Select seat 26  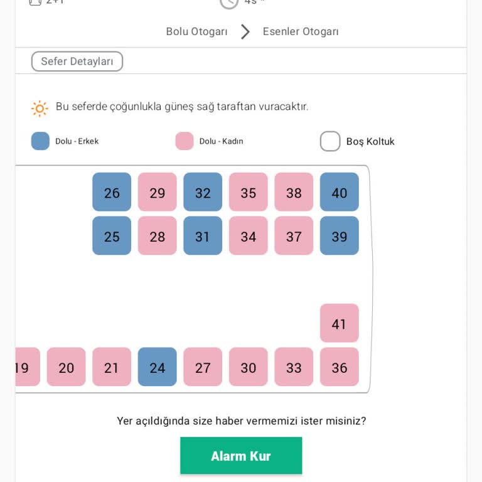click(x=112, y=192)
